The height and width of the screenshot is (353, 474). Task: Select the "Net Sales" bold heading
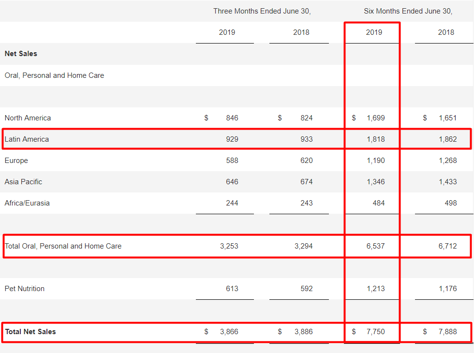pos(21,54)
